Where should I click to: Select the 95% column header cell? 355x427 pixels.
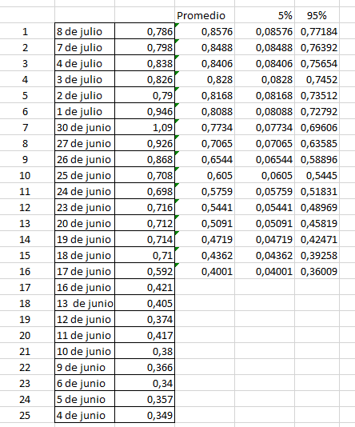tap(317, 15)
